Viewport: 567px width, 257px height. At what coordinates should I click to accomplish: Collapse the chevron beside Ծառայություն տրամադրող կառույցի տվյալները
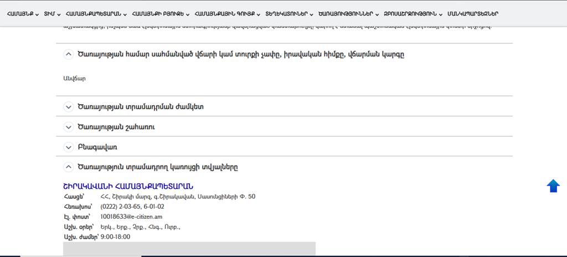[69, 167]
